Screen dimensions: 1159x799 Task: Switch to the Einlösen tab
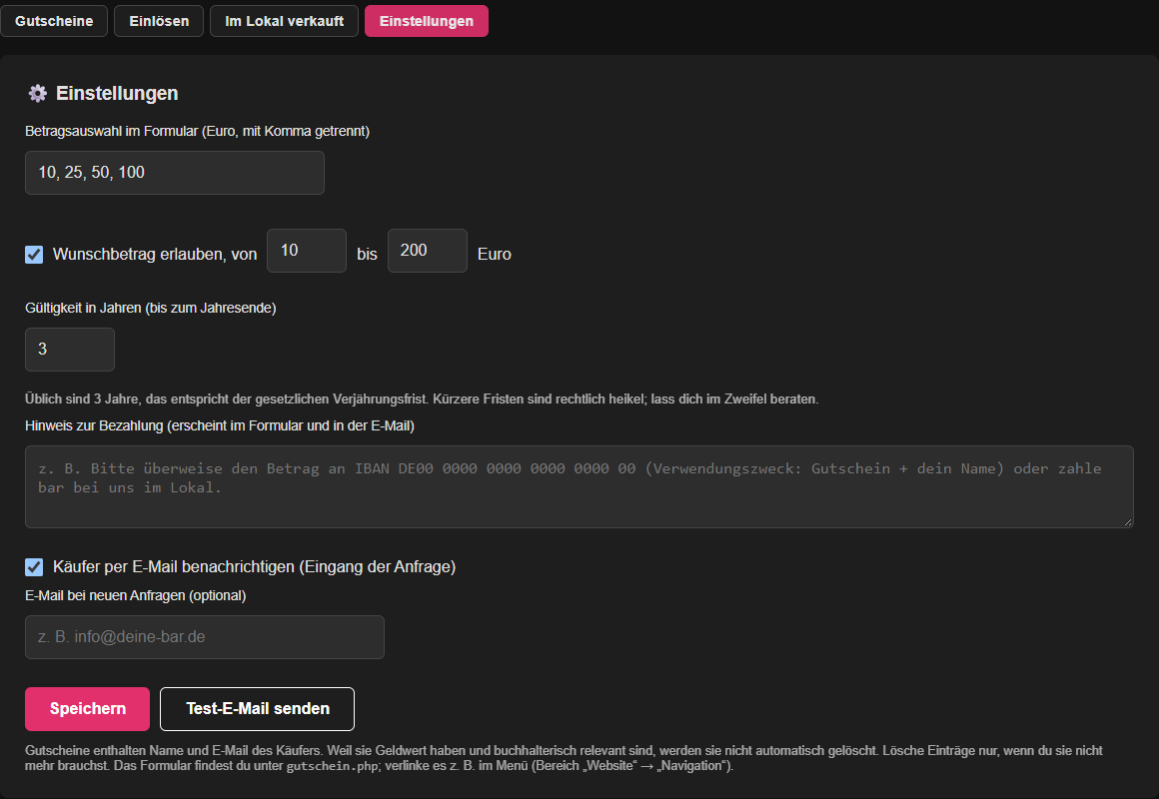click(x=159, y=21)
